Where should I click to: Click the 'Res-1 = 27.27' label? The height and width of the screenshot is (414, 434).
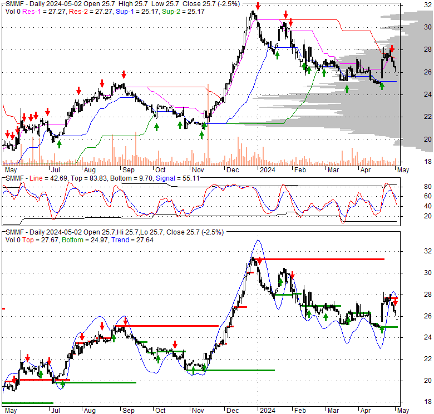pos(45,12)
